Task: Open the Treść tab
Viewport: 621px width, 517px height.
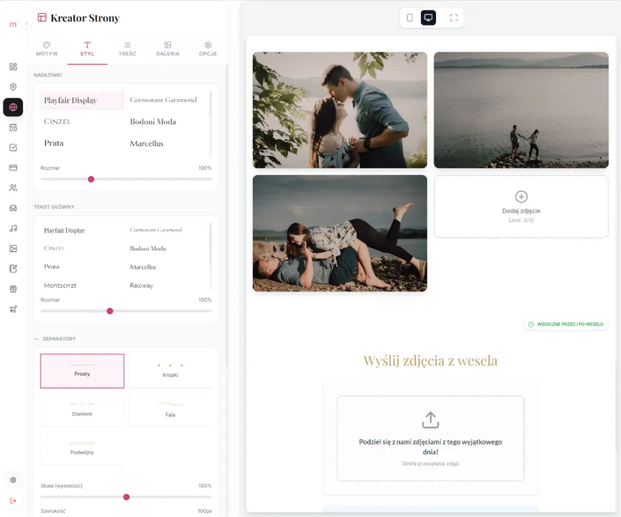Action: (x=127, y=49)
